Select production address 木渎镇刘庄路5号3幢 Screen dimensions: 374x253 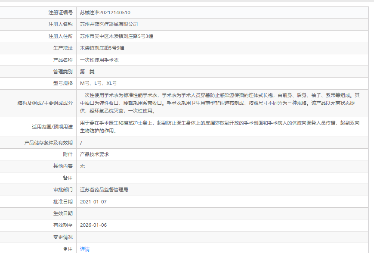click(x=102, y=48)
